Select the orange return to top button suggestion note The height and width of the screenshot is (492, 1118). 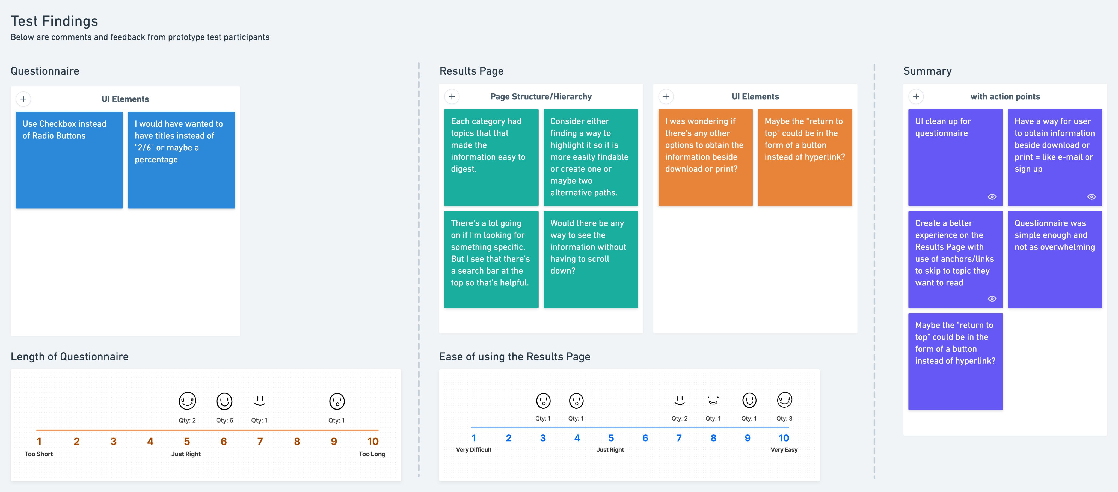click(805, 157)
